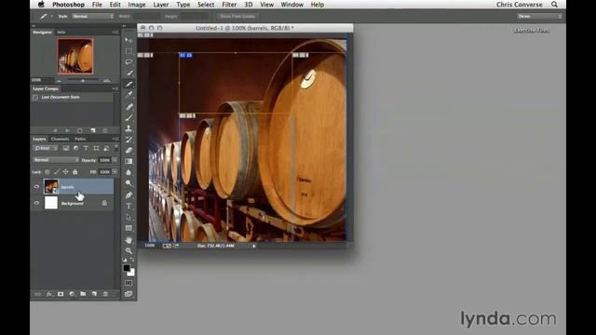Open the Layer menu
This screenshot has width=596, height=335.
[x=161, y=5]
